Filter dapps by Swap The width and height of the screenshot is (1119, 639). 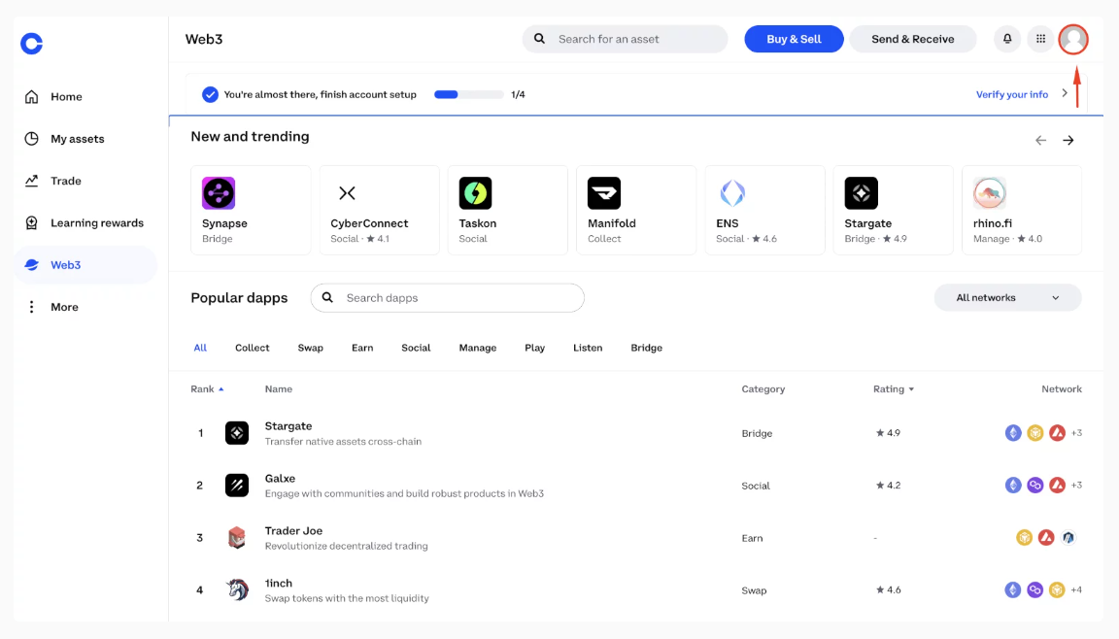311,348
